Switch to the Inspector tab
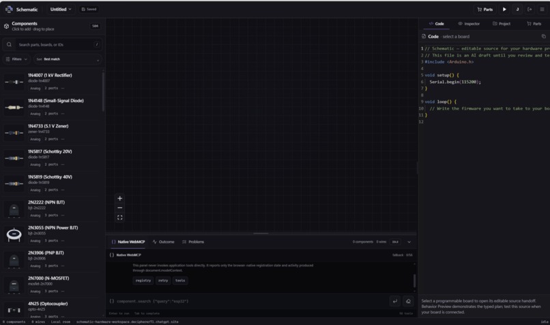 [x=469, y=24]
